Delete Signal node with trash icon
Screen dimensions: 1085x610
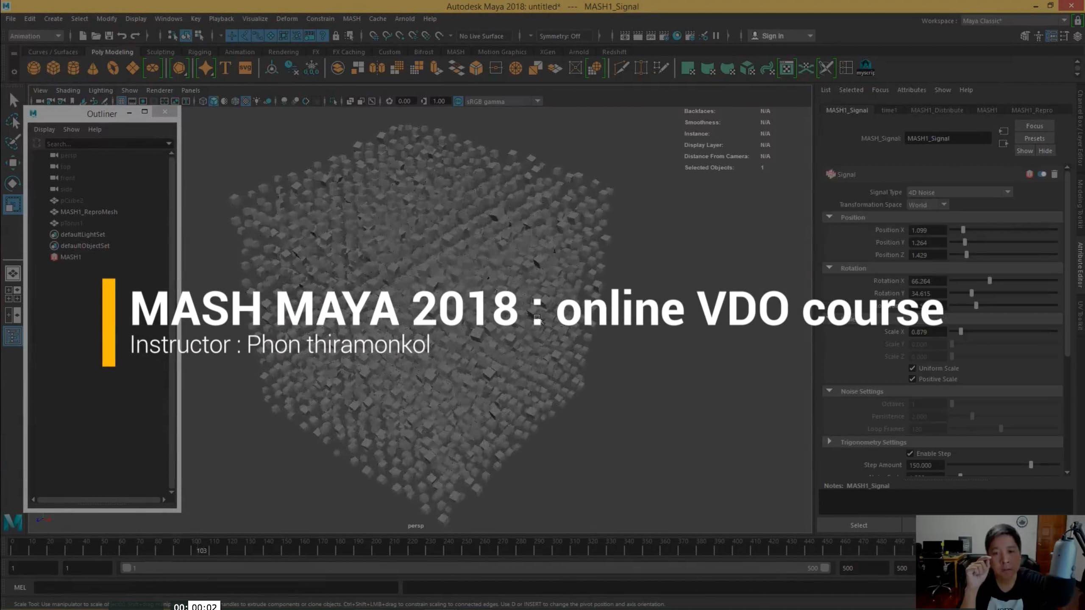(1054, 174)
